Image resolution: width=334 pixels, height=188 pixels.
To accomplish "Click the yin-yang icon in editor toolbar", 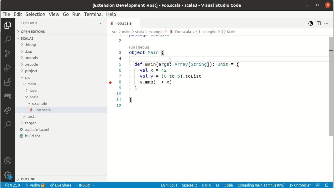I will pyautogui.click(x=311, y=23).
